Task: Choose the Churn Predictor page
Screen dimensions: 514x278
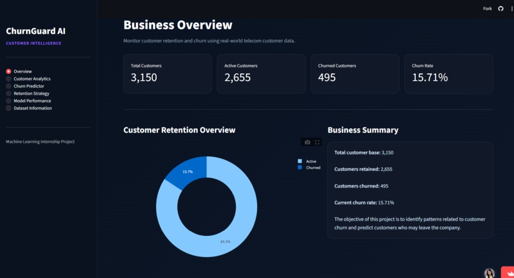Action: (25, 86)
